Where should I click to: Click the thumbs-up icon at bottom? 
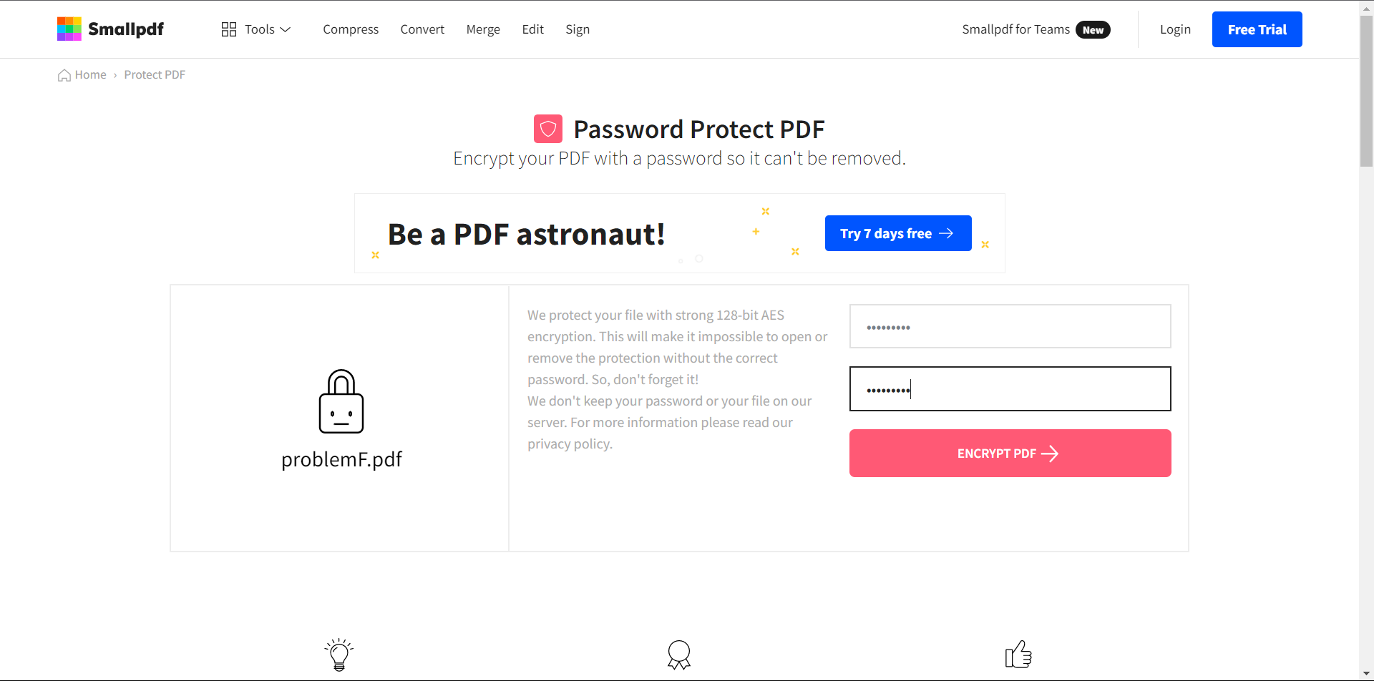(1018, 654)
